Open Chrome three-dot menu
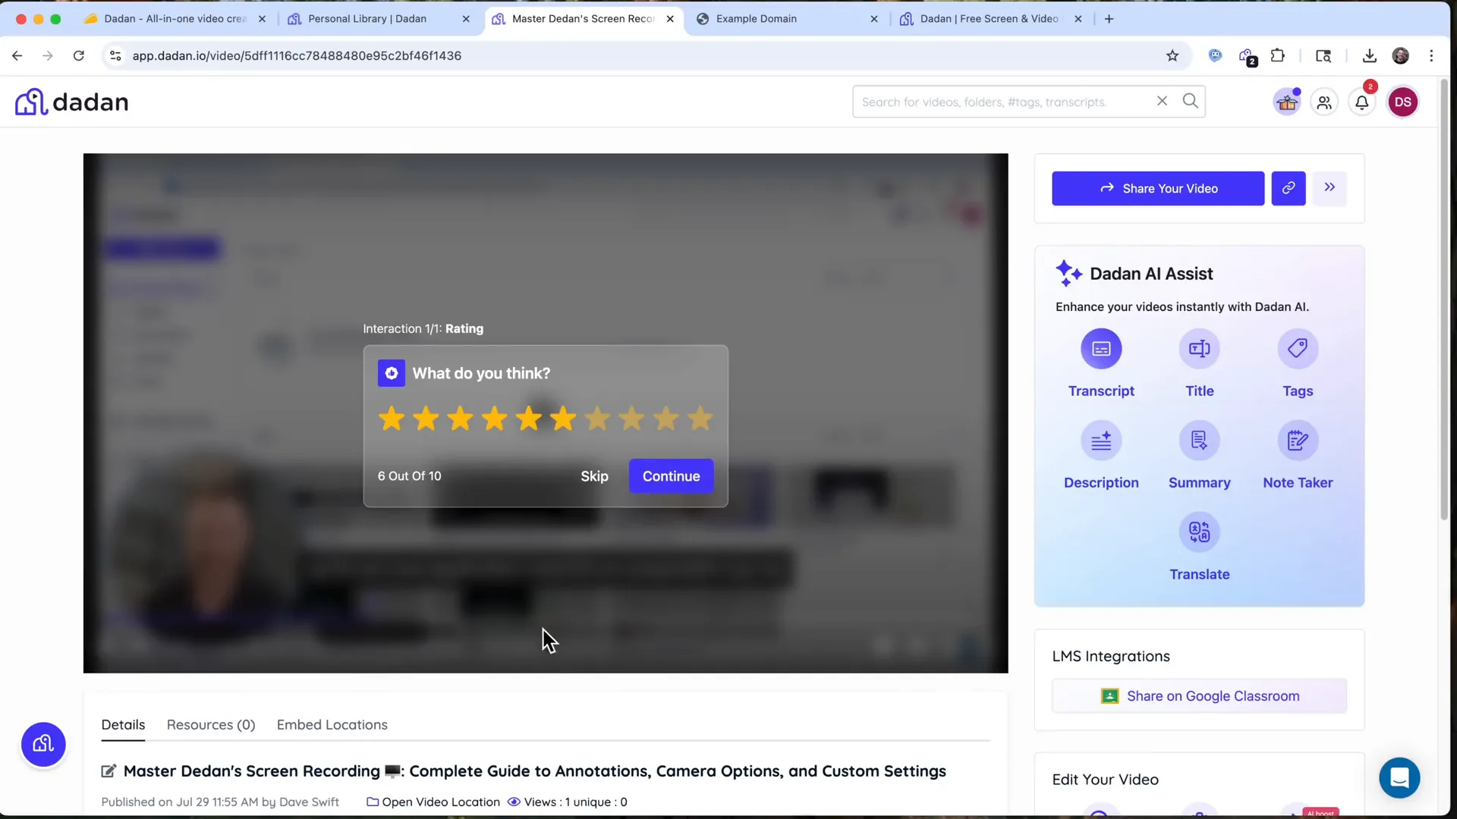Viewport: 1457px width, 819px height. [1431, 55]
